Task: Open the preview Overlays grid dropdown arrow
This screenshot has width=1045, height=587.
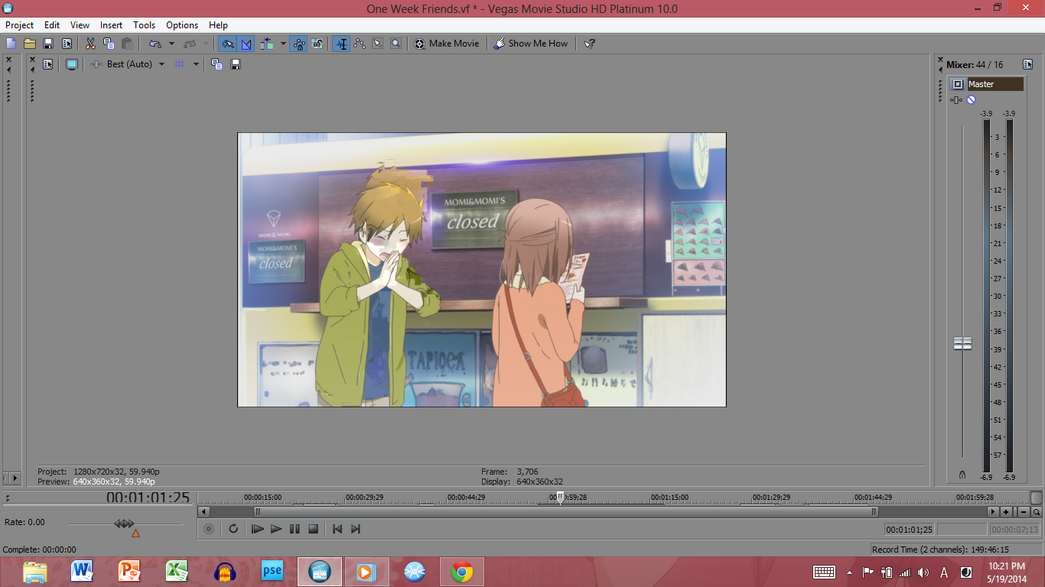Action: click(196, 64)
